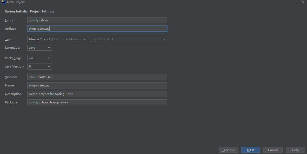Click the Version label

(11, 77)
